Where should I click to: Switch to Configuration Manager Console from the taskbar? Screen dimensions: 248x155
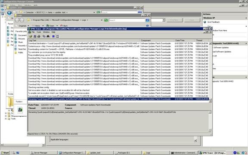[71, 153]
